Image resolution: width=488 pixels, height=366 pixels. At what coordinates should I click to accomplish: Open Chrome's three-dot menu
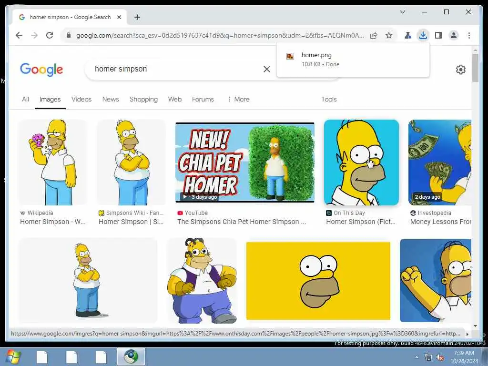click(469, 35)
